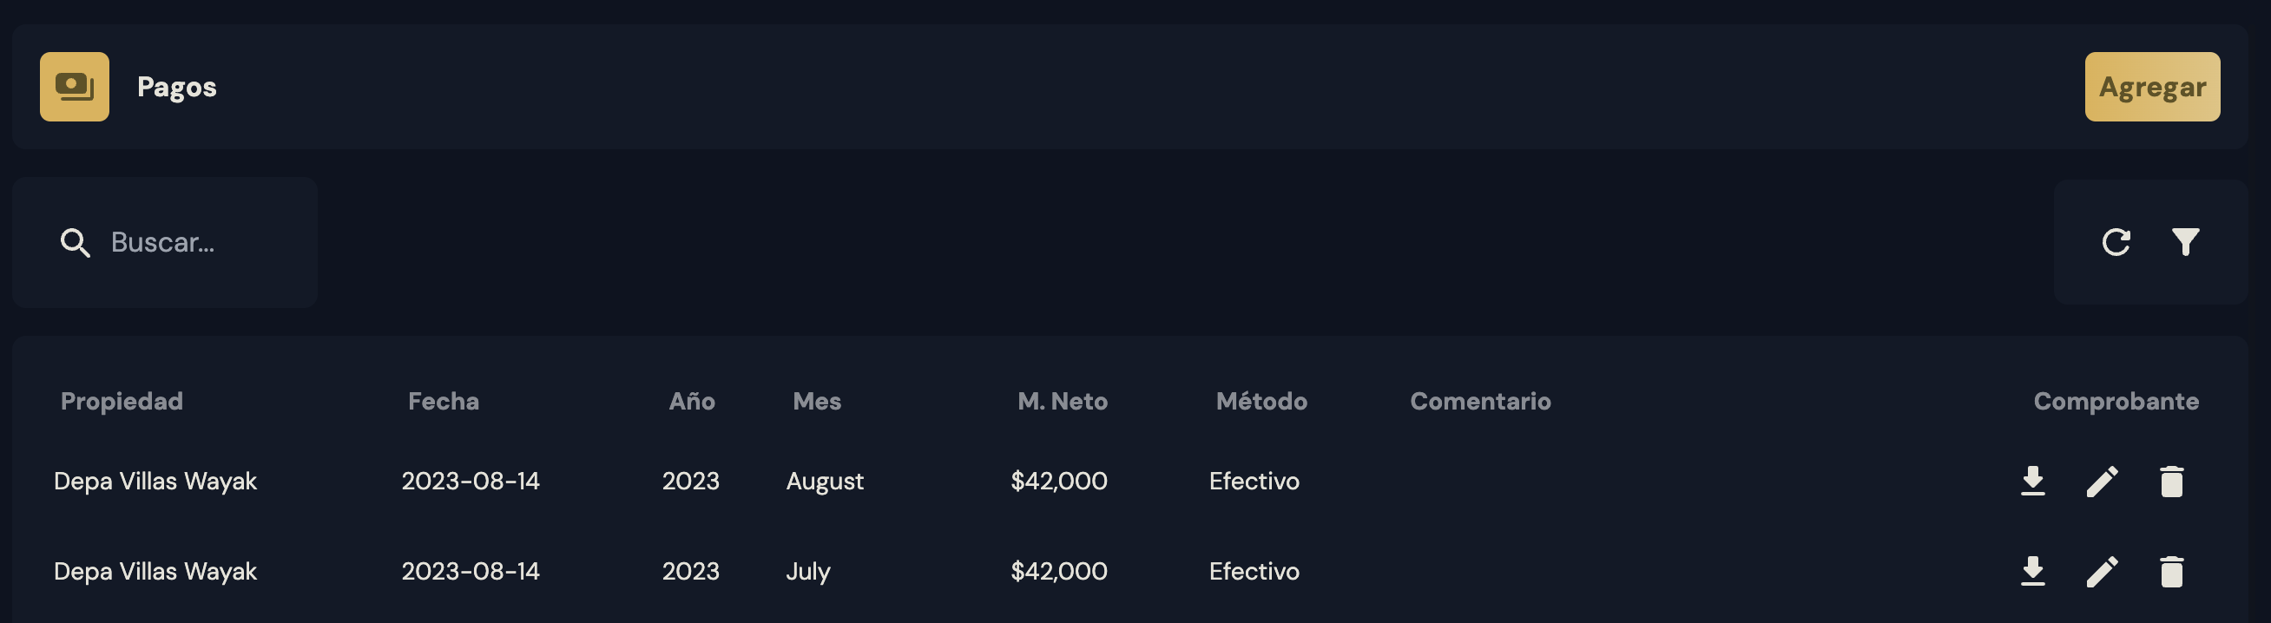Viewport: 2271px width, 623px height.
Task: Delete the August payment row
Action: click(2171, 481)
